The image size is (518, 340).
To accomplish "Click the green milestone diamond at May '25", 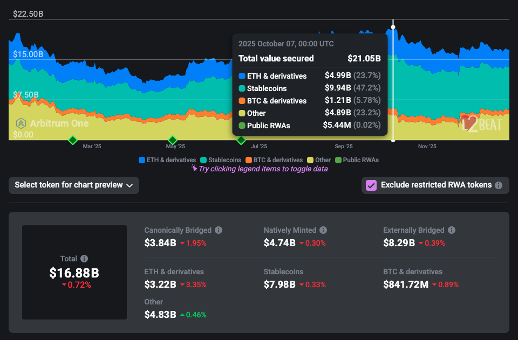I will pos(173,140).
